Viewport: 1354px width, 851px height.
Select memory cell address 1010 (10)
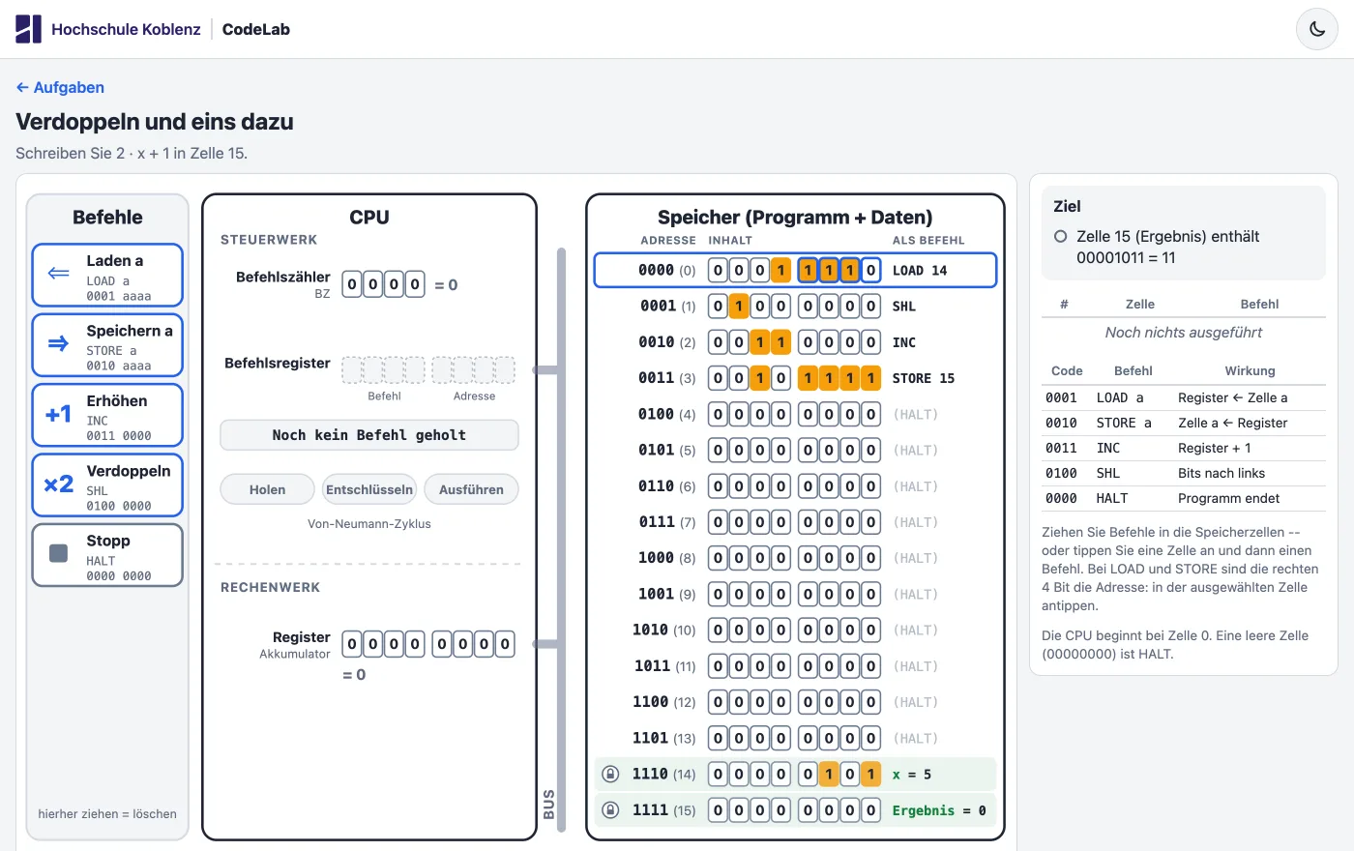[x=664, y=630]
